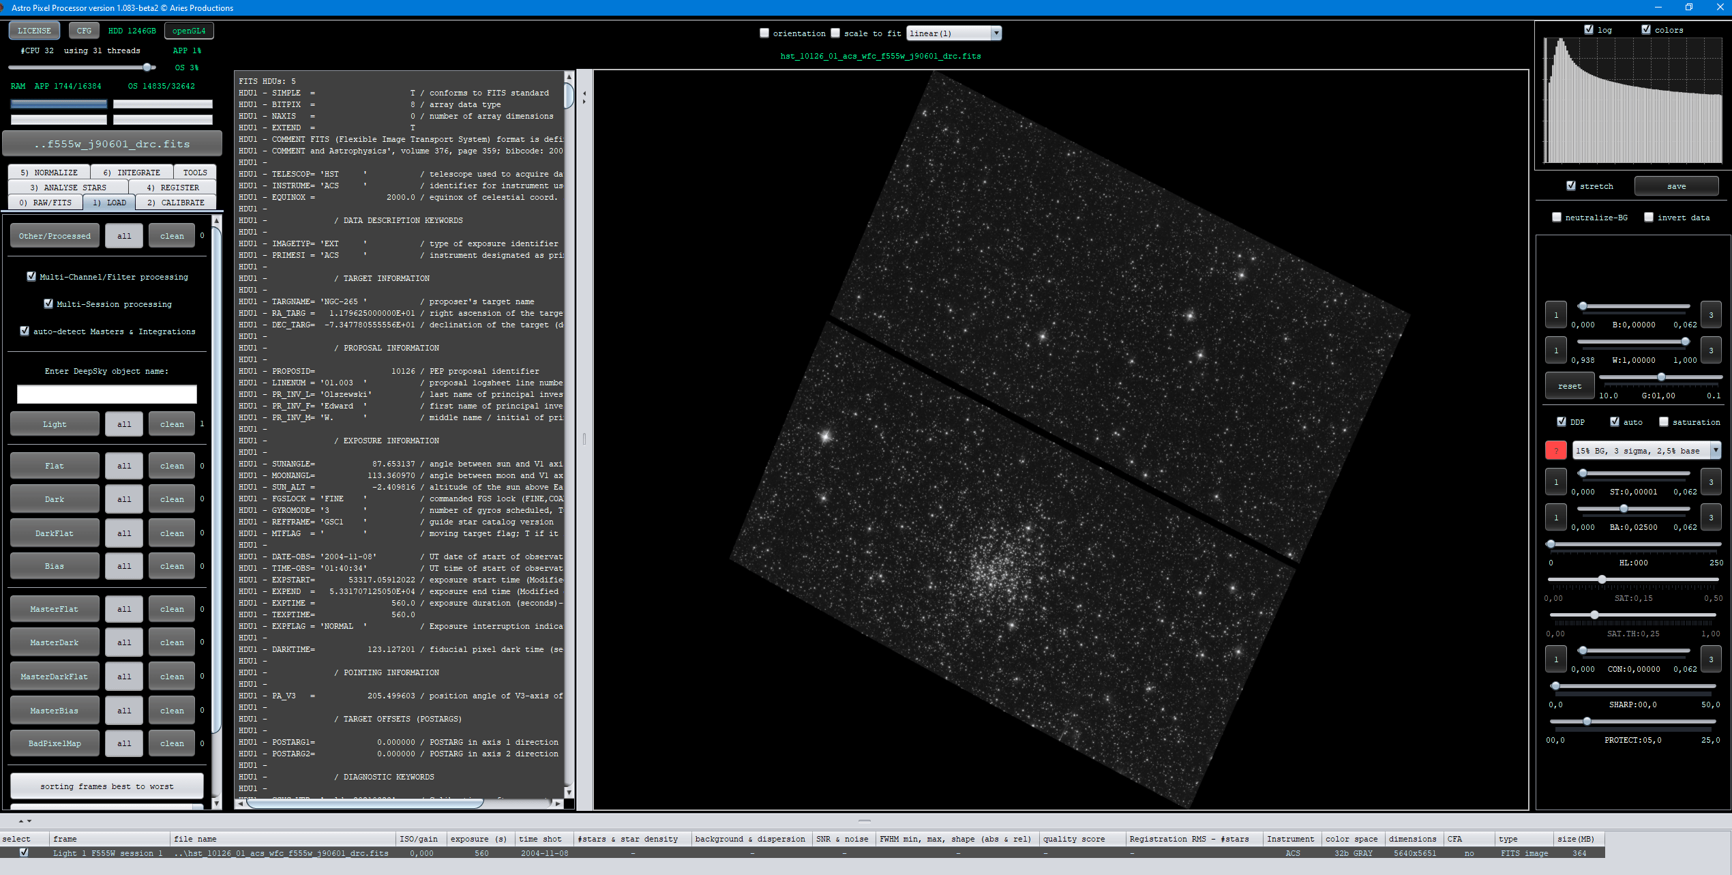1732x875 pixels.
Task: Click the '5640x5651' dimensions cell
Action: (1415, 852)
